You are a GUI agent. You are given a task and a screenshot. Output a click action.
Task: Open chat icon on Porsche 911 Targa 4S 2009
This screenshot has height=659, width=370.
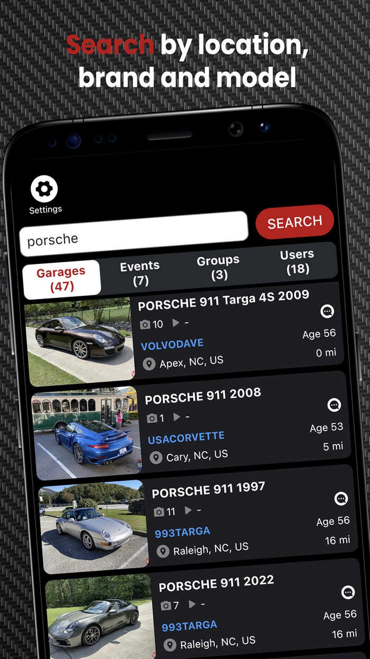(x=327, y=311)
